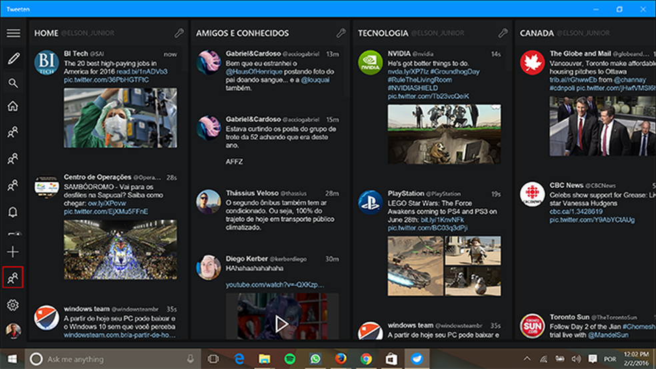Open the @HausOfHenrique mention
Image resolution: width=656 pixels, height=369 pixels.
(x=254, y=71)
